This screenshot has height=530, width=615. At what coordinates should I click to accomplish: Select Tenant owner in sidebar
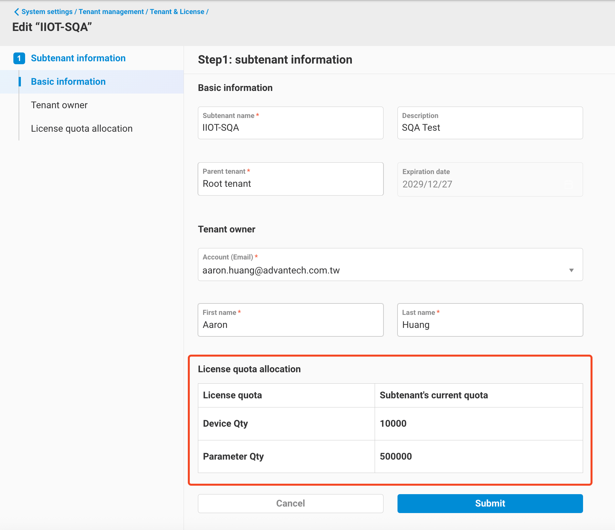point(59,105)
